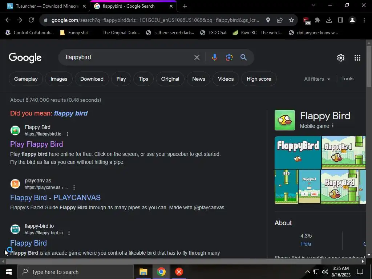Image resolution: width=372 pixels, height=279 pixels.
Task: Open the Funny shit bookmark folder
Action: [74, 33]
